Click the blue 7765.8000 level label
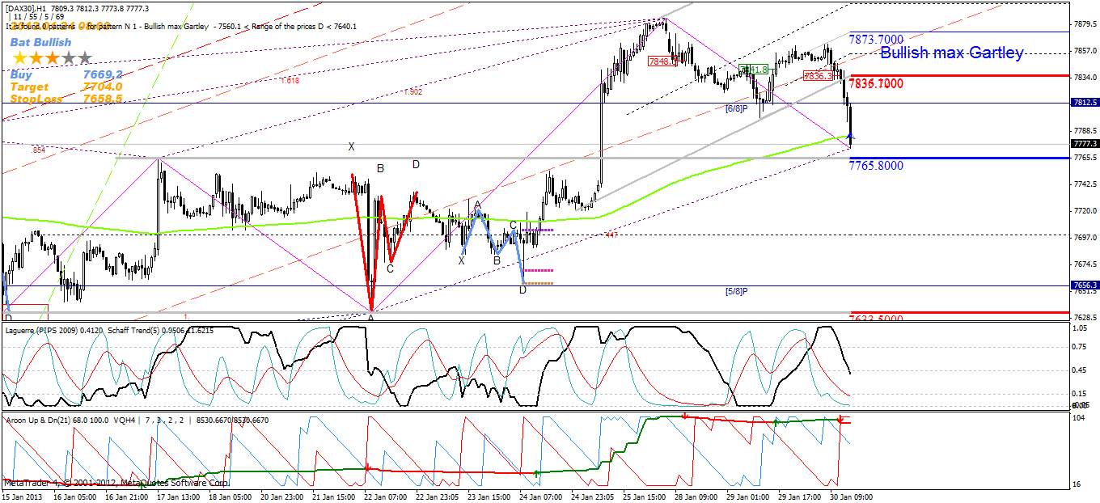The image size is (1100, 503). 876,166
